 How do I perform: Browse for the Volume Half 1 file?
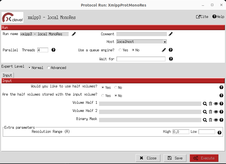(x=205, y=104)
